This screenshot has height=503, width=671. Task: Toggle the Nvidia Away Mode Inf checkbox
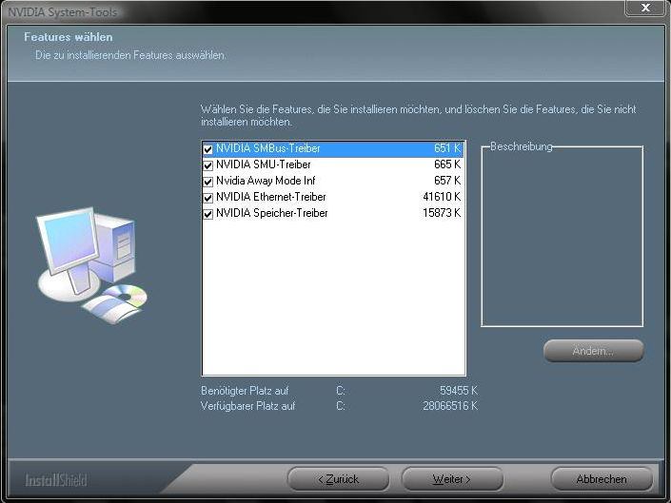point(208,182)
